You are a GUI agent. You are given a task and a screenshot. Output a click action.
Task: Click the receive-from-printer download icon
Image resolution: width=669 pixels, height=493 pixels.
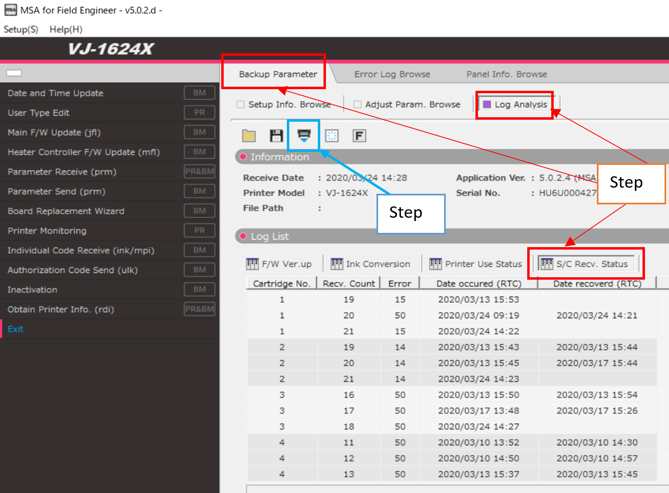click(x=304, y=136)
